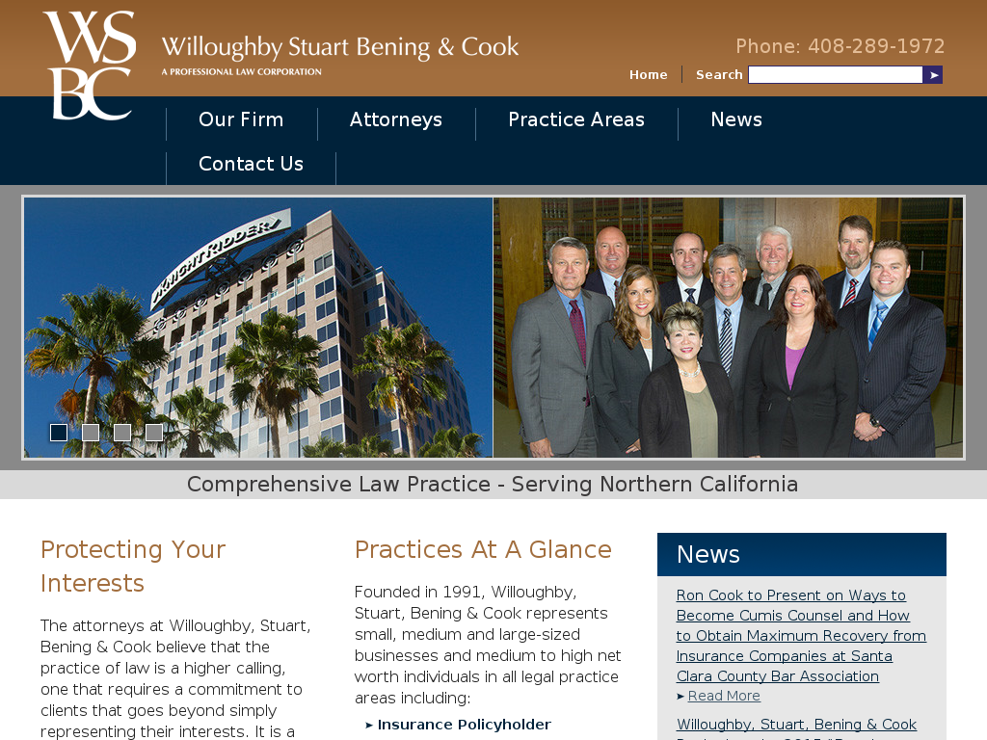Click the Willoughby Stuart Bening & Cook title
This screenshot has height=740, width=987.
pyautogui.click(x=340, y=47)
